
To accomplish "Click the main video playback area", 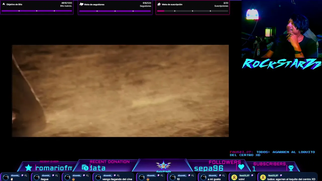I will [x=120, y=91].
